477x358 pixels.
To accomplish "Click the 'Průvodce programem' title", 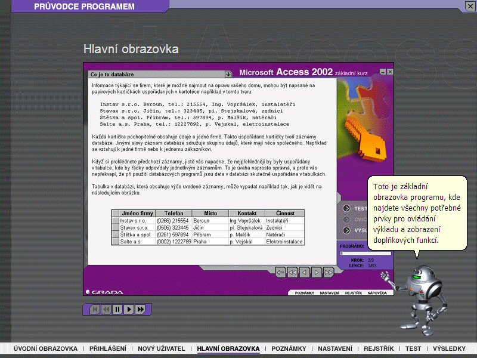I will click(x=84, y=7).
